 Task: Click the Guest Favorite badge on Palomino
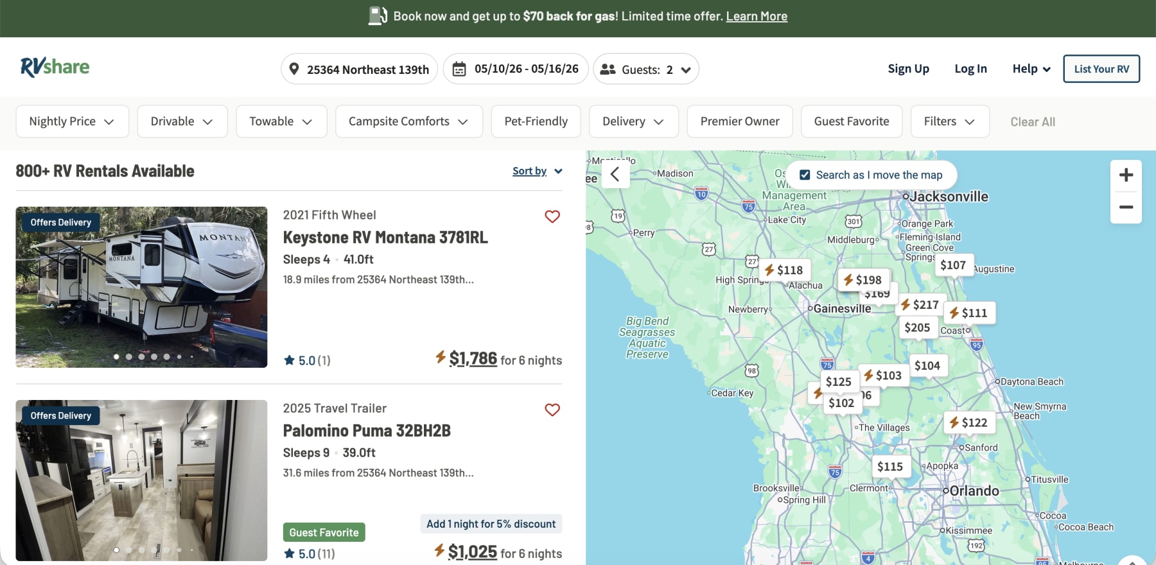click(x=324, y=532)
